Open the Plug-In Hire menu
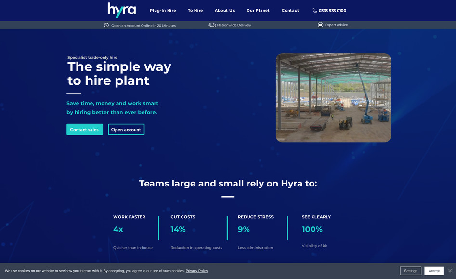The image size is (456, 279). pyautogui.click(x=162, y=10)
